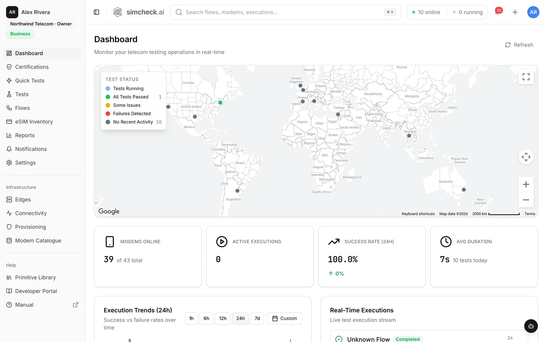The image size is (547, 342).
Task: Open the AR user avatar menu
Action: coord(533,12)
